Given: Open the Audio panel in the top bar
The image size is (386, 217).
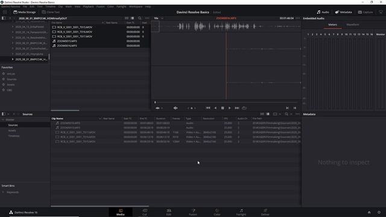Looking at the screenshot, I should pyautogui.click(x=323, y=12).
